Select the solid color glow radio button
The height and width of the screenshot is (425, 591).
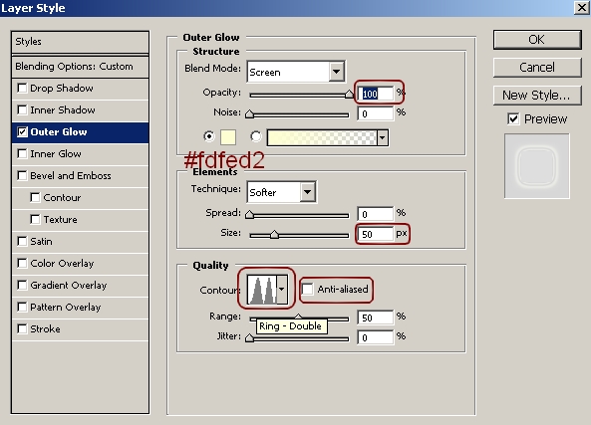[x=209, y=136]
